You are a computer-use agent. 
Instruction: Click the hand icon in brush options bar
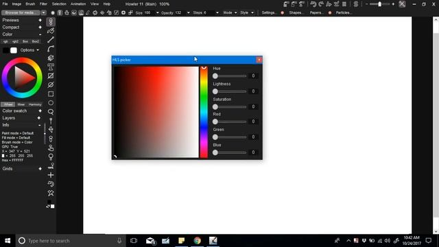tap(67, 12)
